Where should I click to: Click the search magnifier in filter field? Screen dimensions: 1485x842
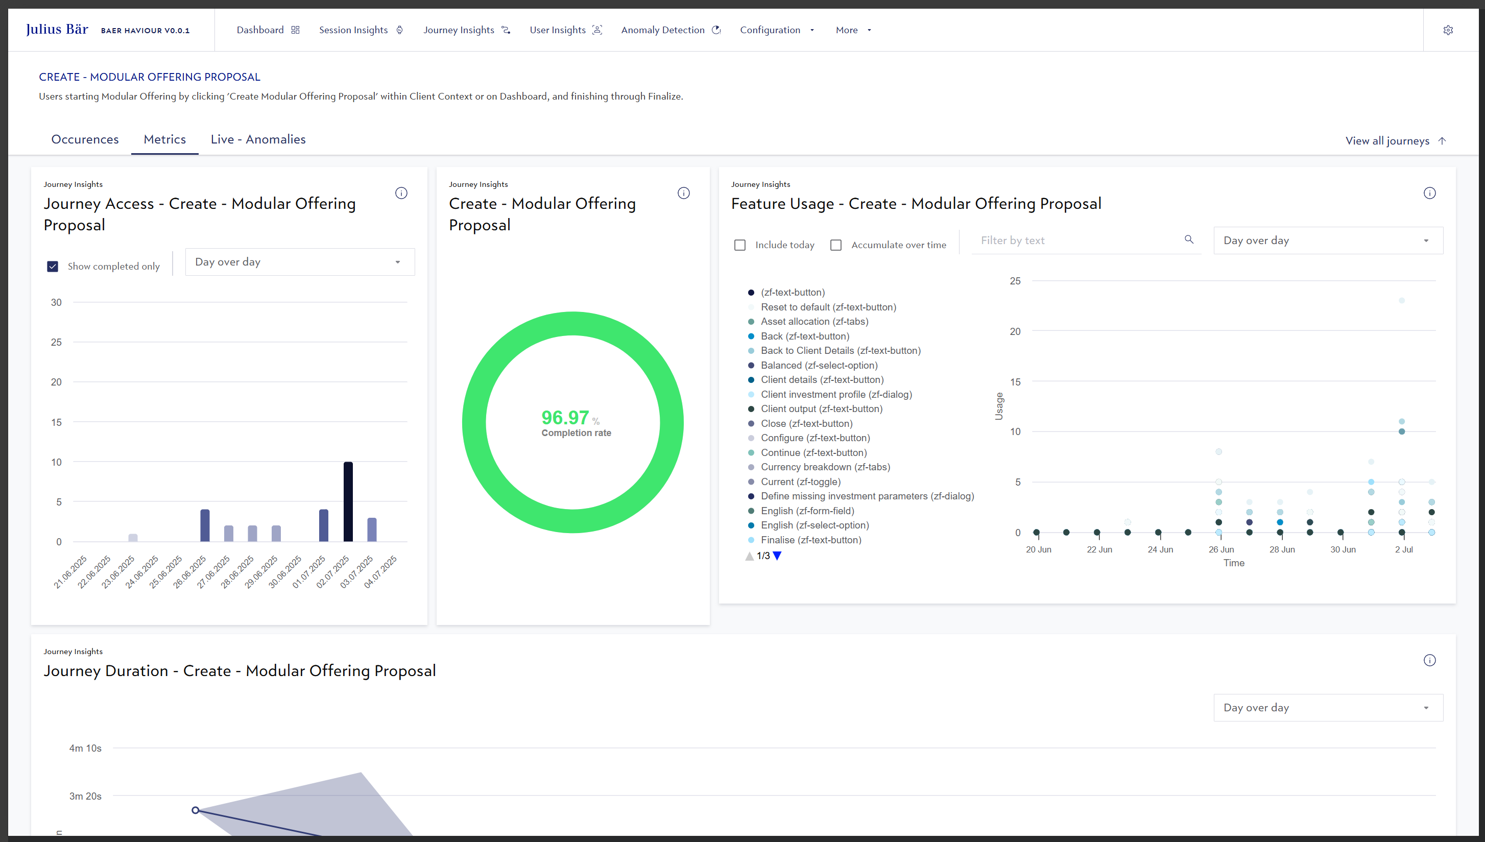coord(1189,239)
